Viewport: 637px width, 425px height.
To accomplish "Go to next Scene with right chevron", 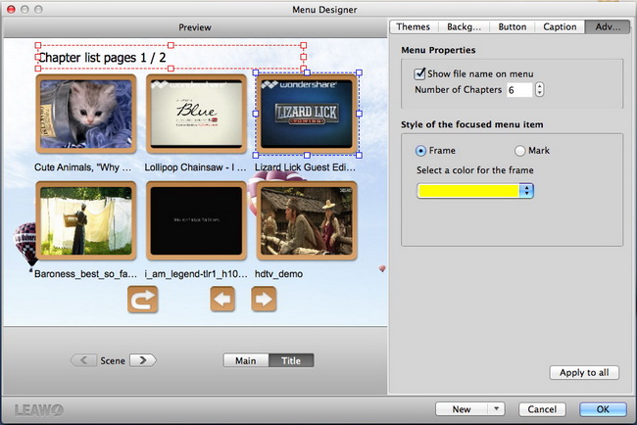I will click(143, 360).
